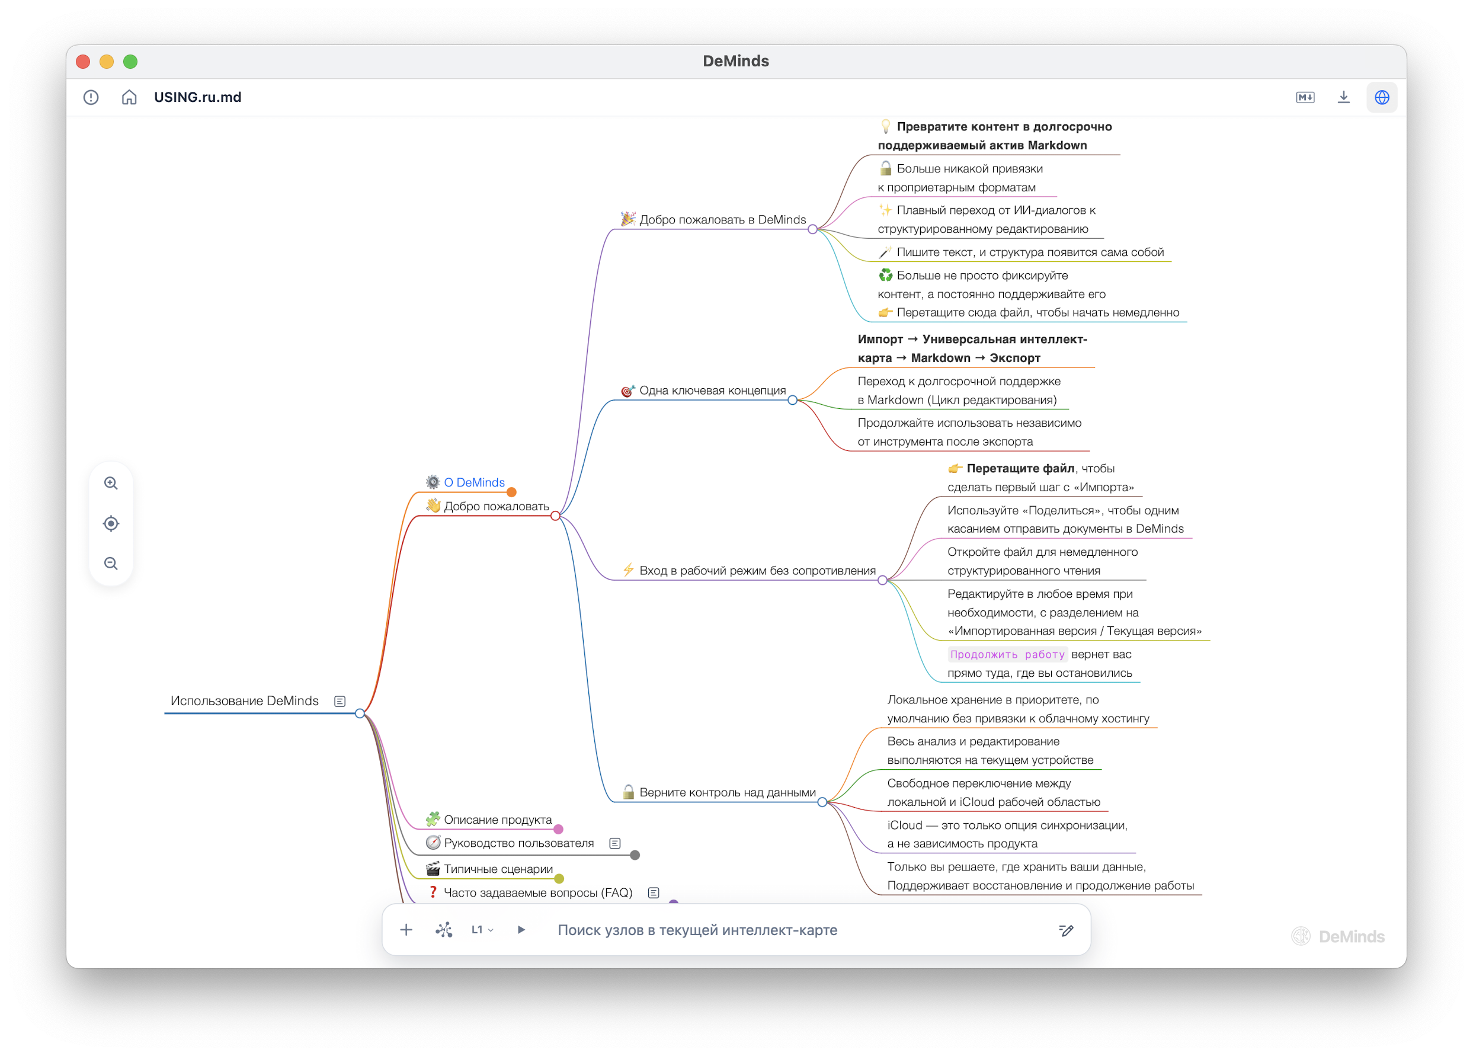Click the Продолжить работу code tag
This screenshot has width=1473, height=1056.
(x=1007, y=655)
